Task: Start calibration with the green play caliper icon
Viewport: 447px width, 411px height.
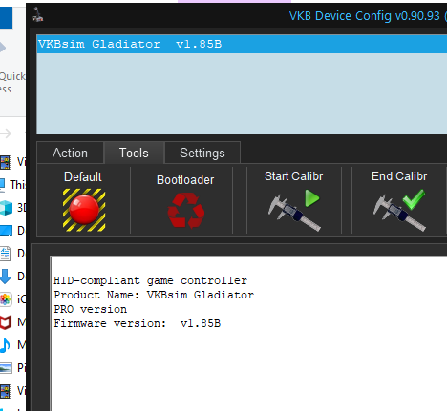Action: click(294, 211)
